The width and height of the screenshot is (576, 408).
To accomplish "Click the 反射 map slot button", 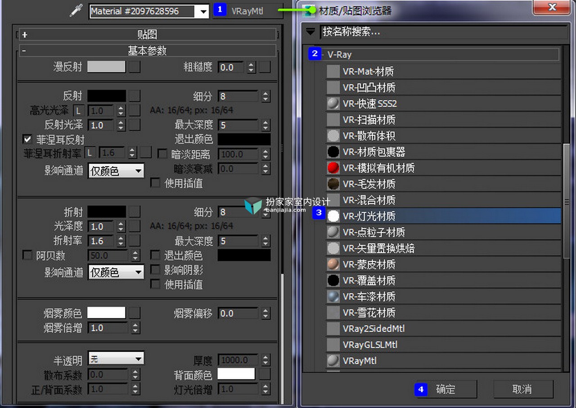I will coord(135,96).
